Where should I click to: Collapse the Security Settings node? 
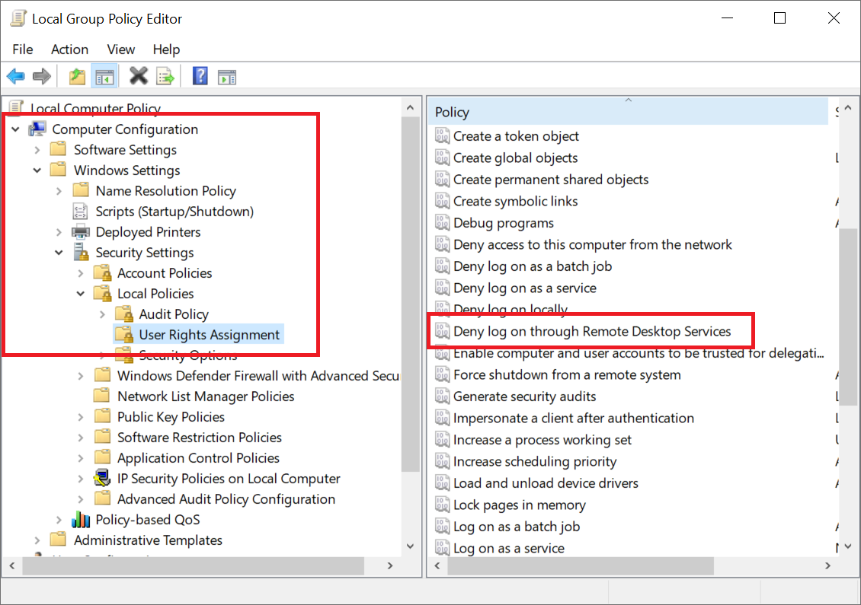59,253
